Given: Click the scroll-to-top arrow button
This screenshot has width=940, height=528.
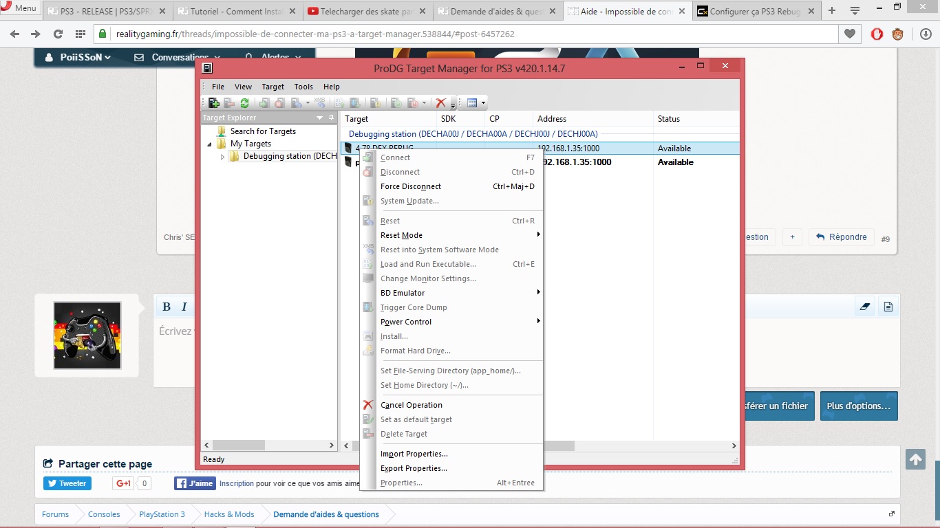Looking at the screenshot, I should tap(915, 459).
